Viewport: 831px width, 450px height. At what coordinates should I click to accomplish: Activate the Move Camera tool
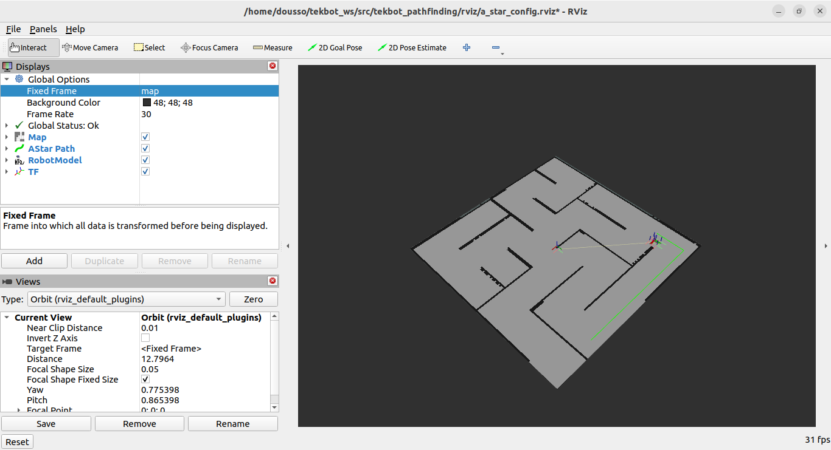coord(90,47)
